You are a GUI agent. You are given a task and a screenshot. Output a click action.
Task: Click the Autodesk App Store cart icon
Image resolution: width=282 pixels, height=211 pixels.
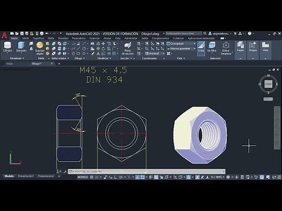pyautogui.click(x=235, y=33)
